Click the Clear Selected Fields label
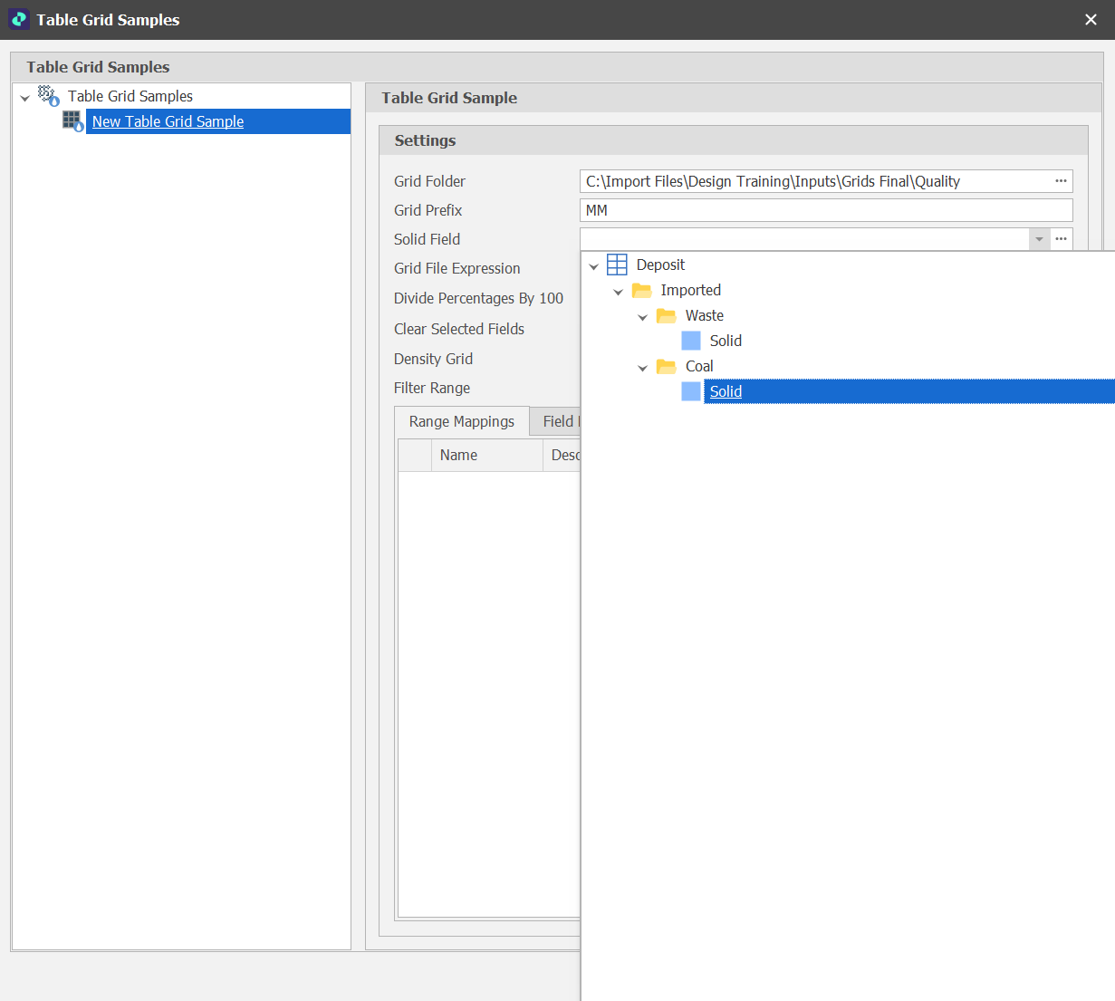This screenshot has width=1115, height=1001. (458, 329)
